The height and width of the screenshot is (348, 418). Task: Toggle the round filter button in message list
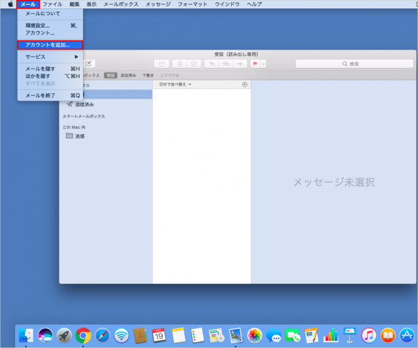click(245, 84)
